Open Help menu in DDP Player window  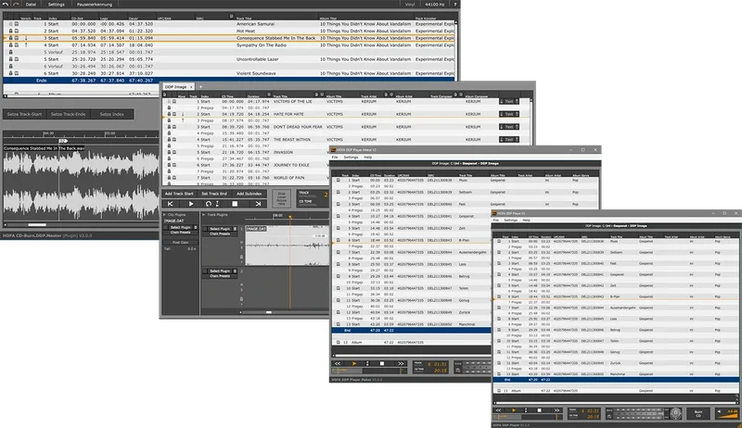click(x=526, y=220)
